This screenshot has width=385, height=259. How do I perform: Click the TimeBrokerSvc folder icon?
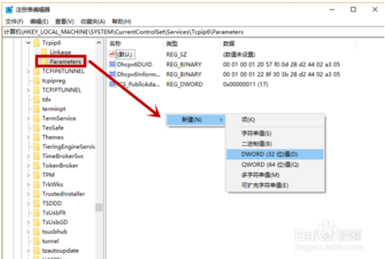36,156
